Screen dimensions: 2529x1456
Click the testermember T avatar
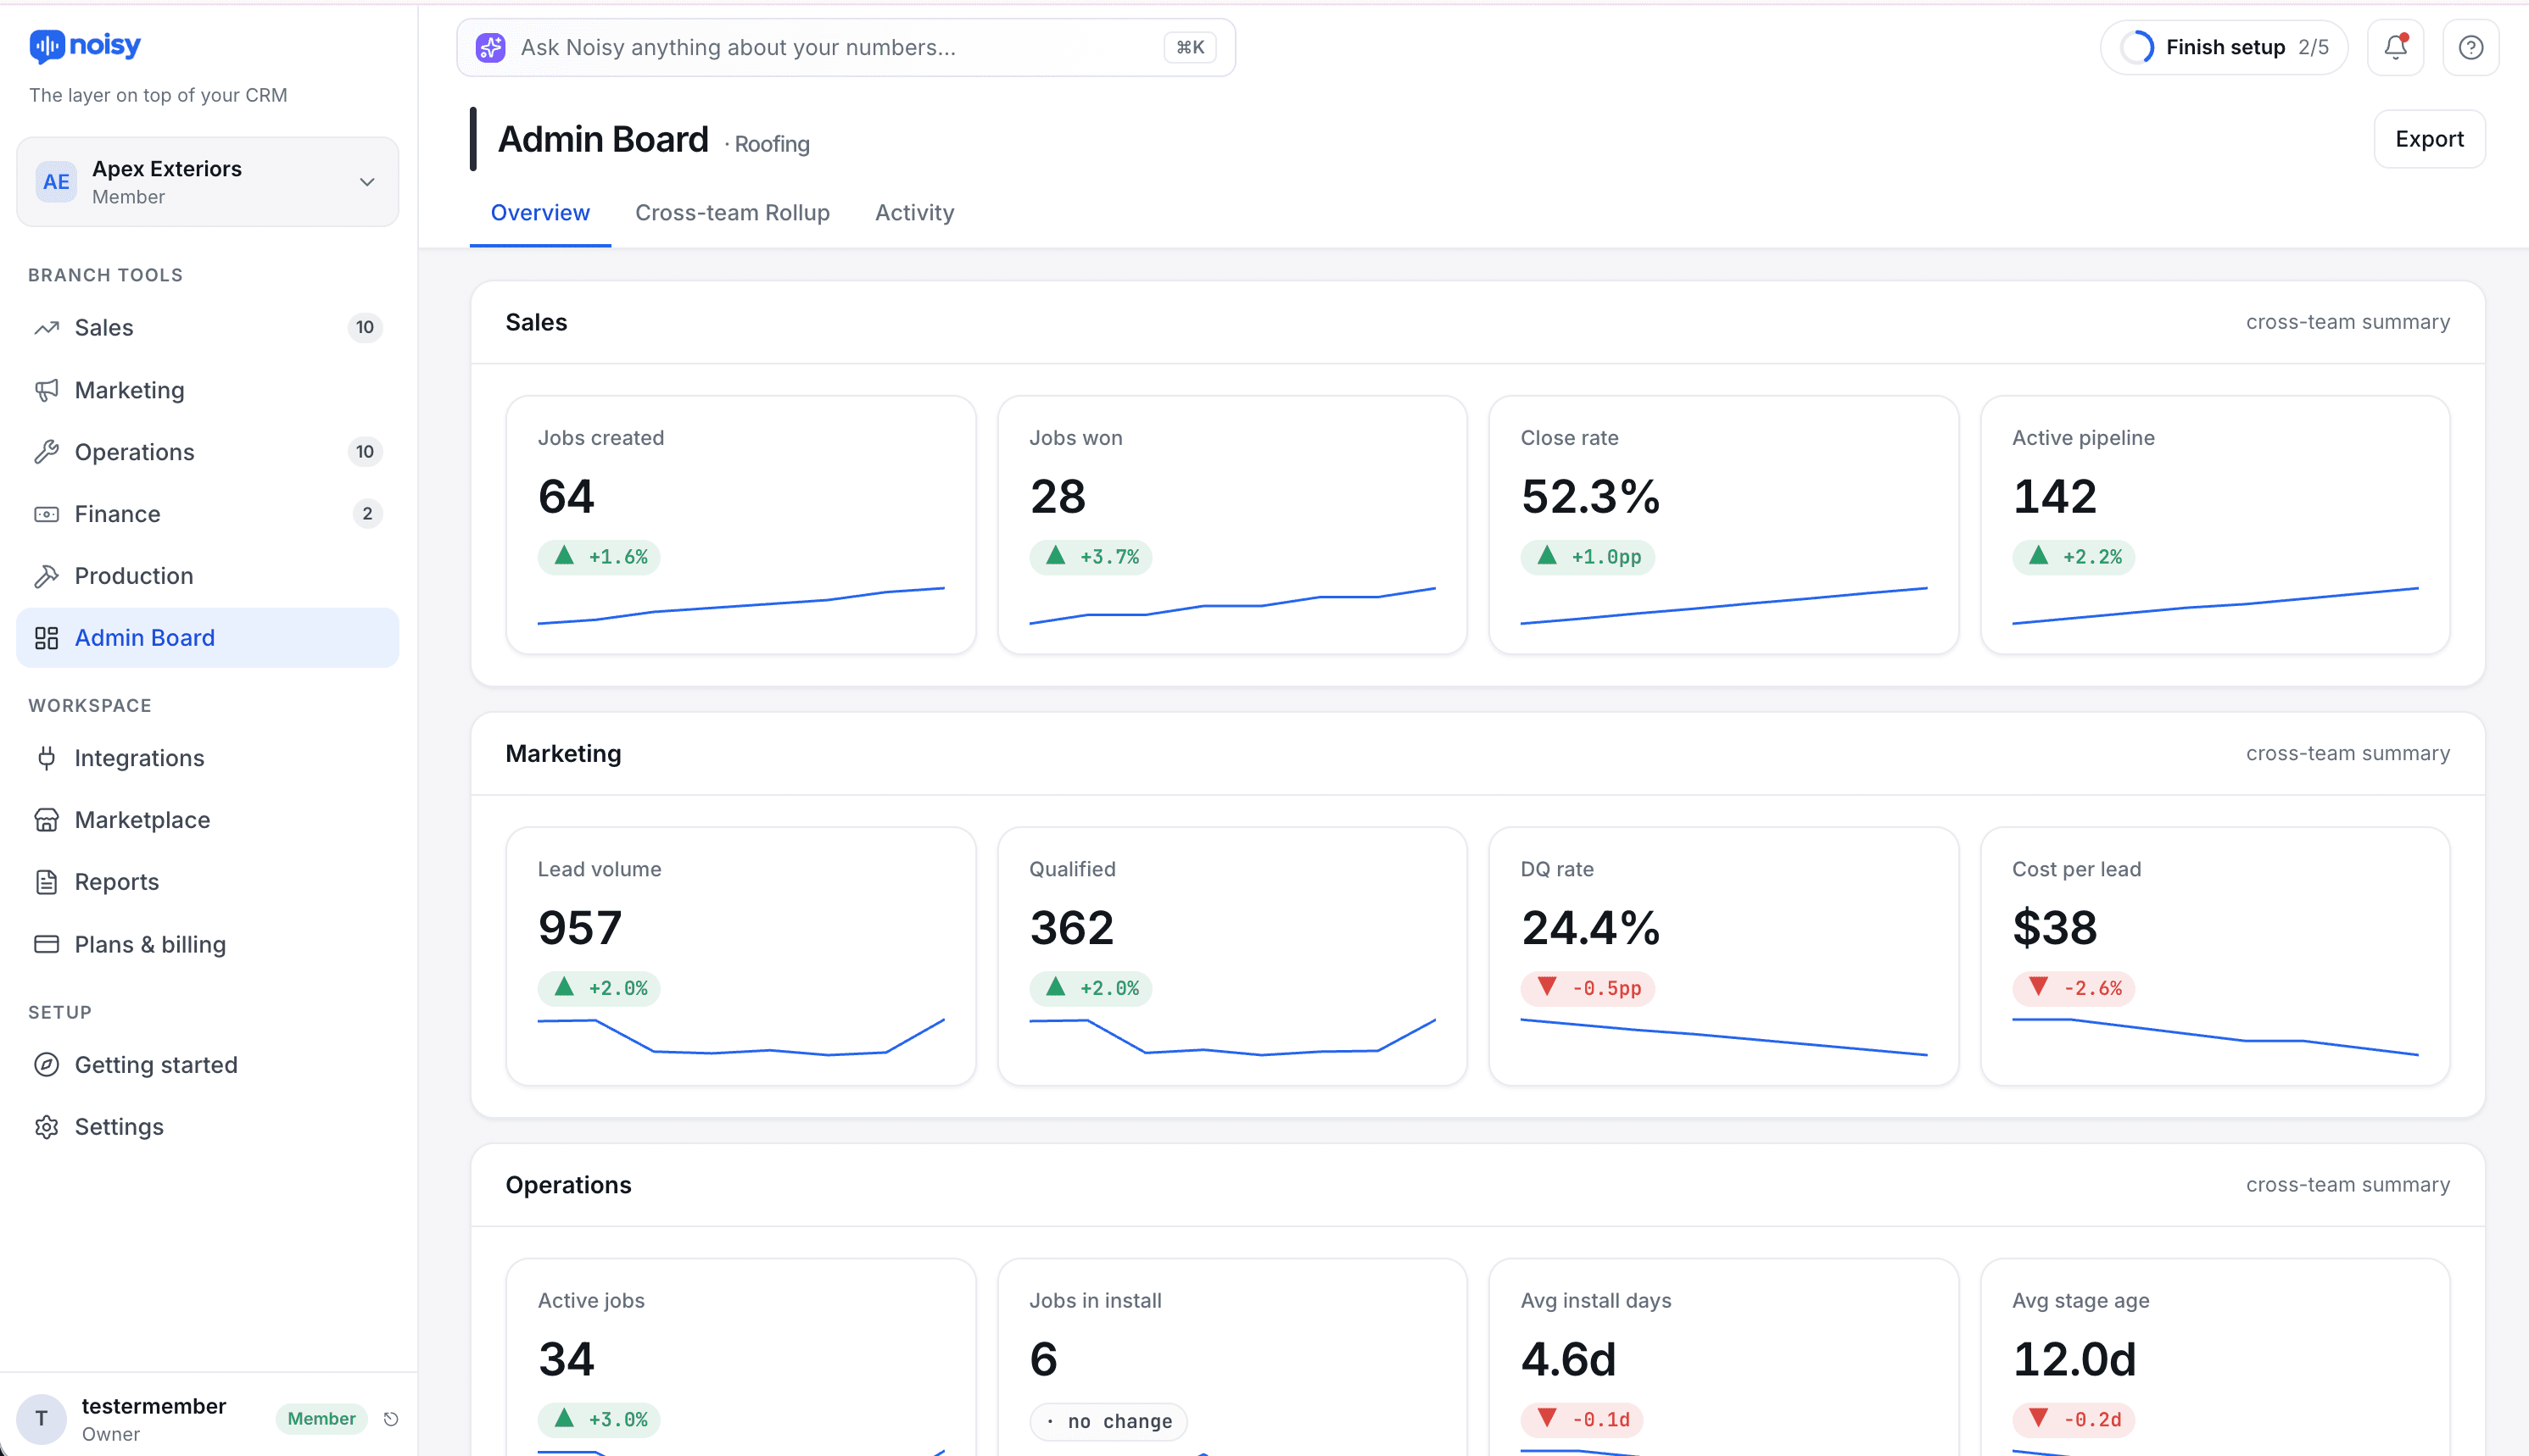click(41, 1419)
